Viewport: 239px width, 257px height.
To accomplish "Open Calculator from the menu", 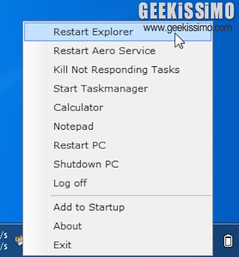I will [x=118, y=108].
